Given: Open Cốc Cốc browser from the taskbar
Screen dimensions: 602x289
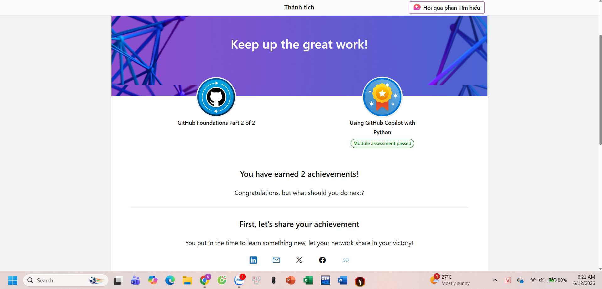Looking at the screenshot, I should pos(222,280).
